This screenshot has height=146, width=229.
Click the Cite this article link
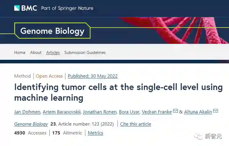(136, 124)
